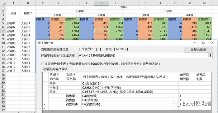Viewport: 218px width, 113px height.
Task: Click the 季度 field name cell
Action: [57, 92]
